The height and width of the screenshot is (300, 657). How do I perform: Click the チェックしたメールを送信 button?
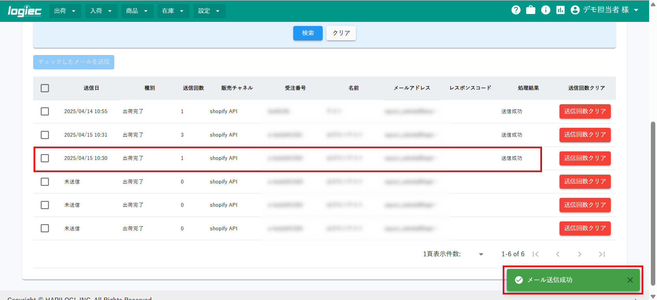point(74,62)
